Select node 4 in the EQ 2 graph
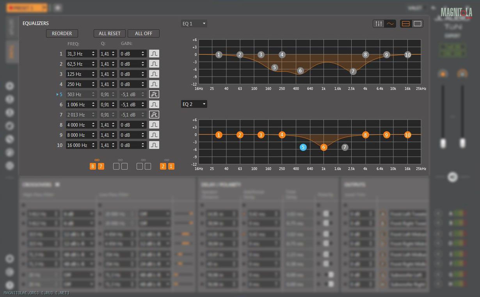This screenshot has width=480, height=297. coord(282,135)
